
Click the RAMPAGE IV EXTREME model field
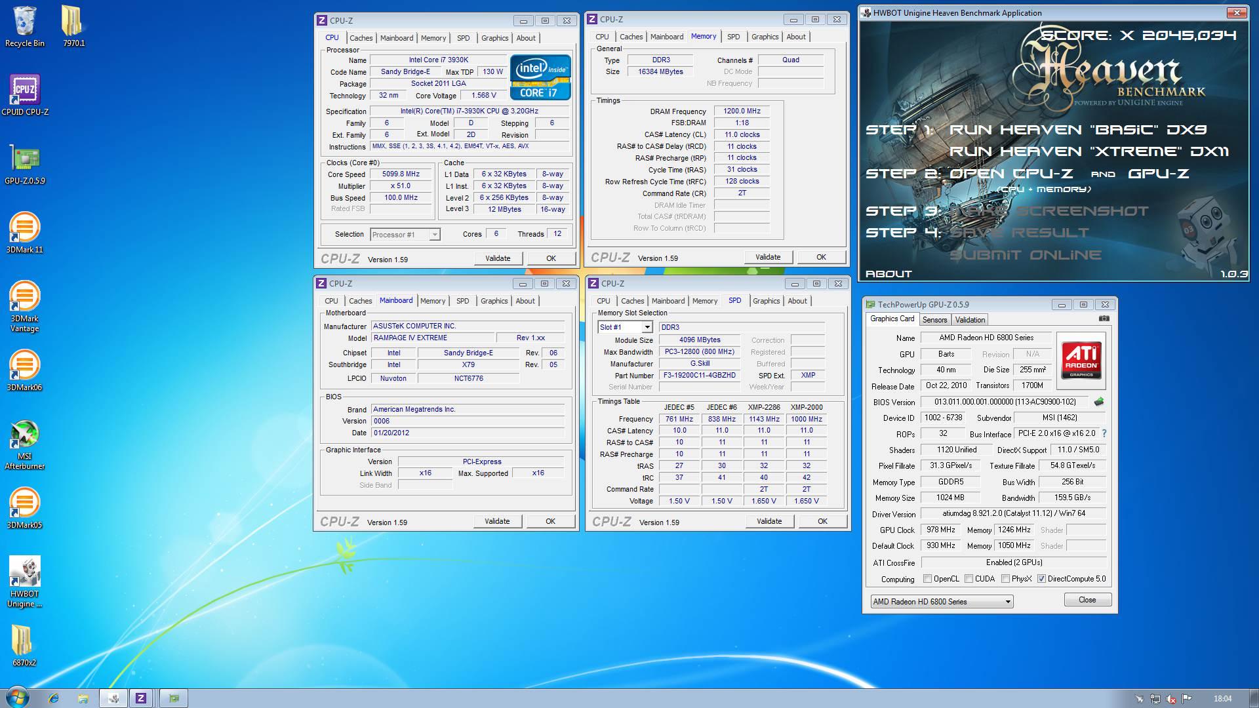(x=432, y=338)
